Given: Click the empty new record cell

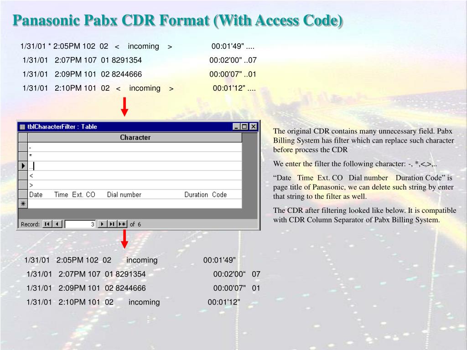Looking at the screenshot, I should point(135,204).
